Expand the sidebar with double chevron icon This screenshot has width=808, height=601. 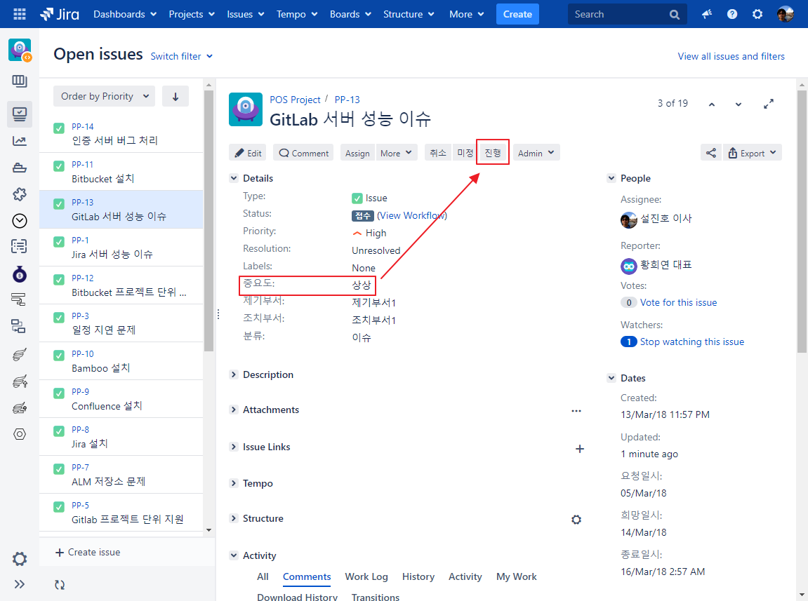[x=20, y=584]
